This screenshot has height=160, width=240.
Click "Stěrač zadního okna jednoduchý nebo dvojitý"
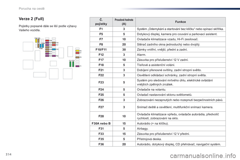coord(168,44)
